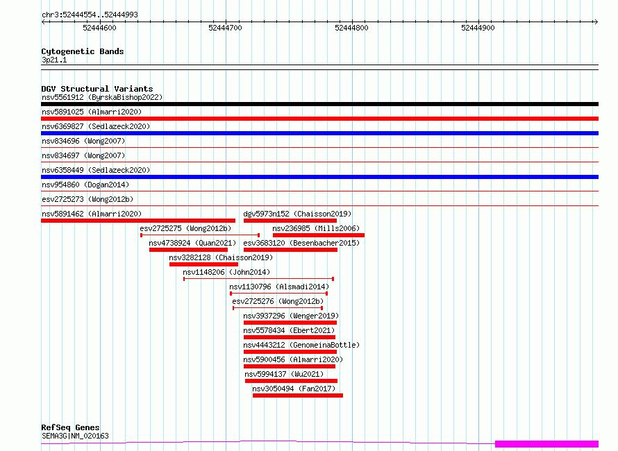Screen dimensions: 618x451
Task: Select the red nsv5891025 variant bar
Action: point(319,119)
